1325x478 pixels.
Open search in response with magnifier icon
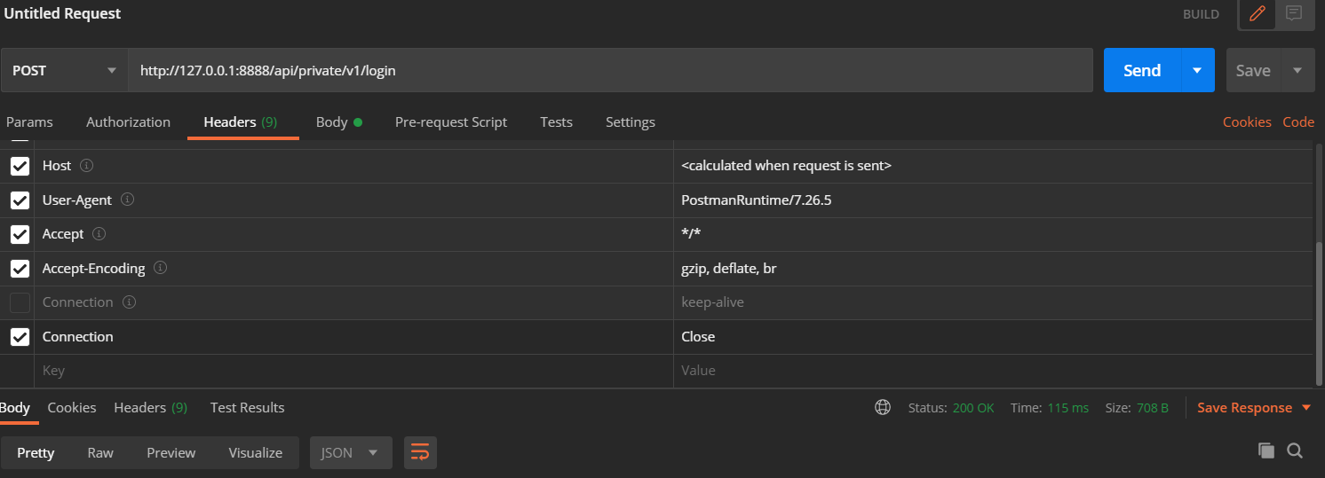point(1295,451)
